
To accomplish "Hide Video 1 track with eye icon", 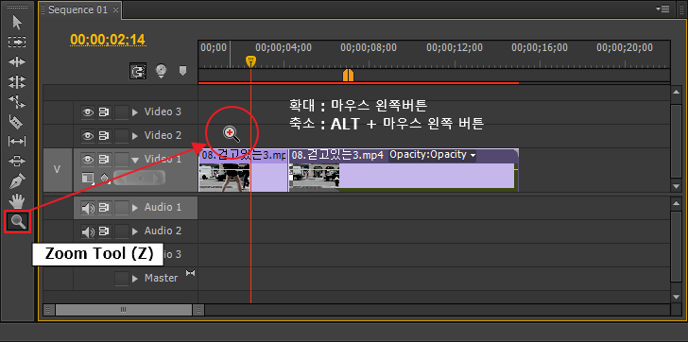I will tap(88, 160).
